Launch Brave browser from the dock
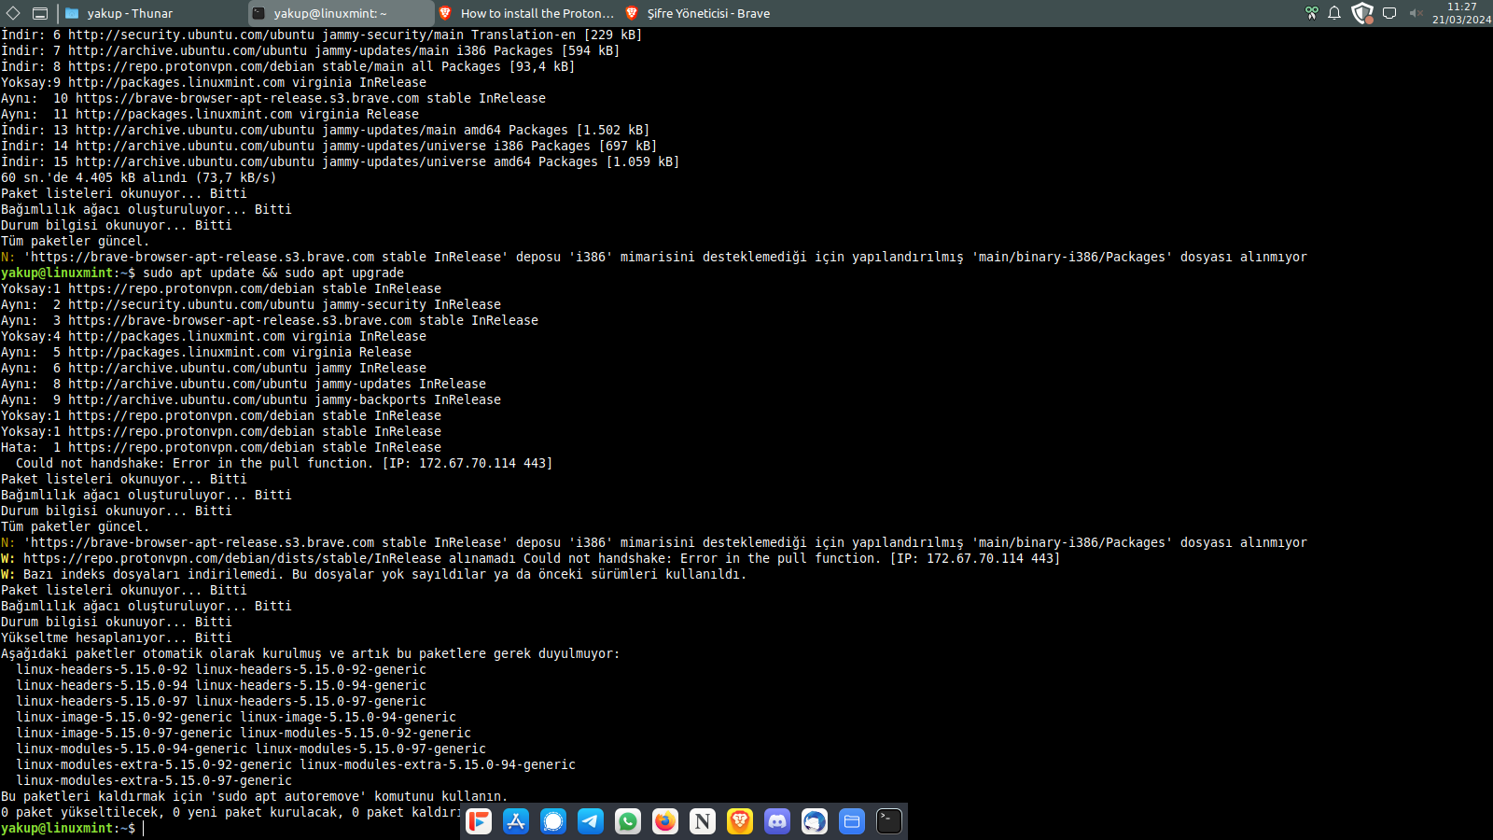 click(740, 821)
